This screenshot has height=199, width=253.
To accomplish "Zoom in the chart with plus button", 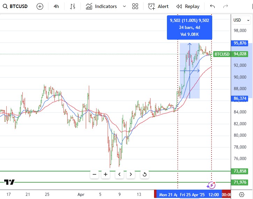I will [106, 174].
